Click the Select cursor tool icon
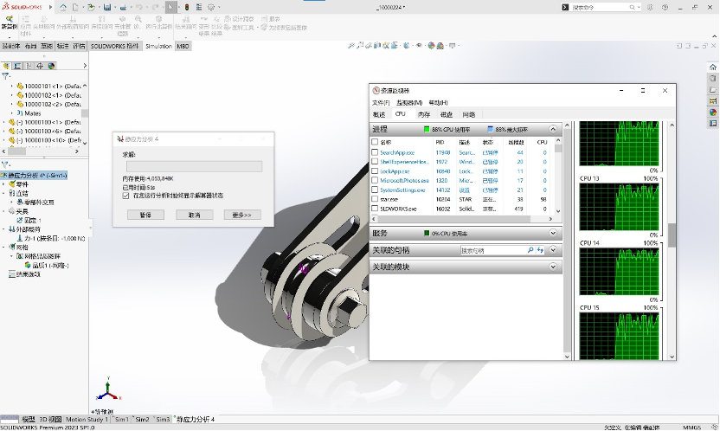Image resolution: width=720 pixels, height=431 pixels. (170, 7)
